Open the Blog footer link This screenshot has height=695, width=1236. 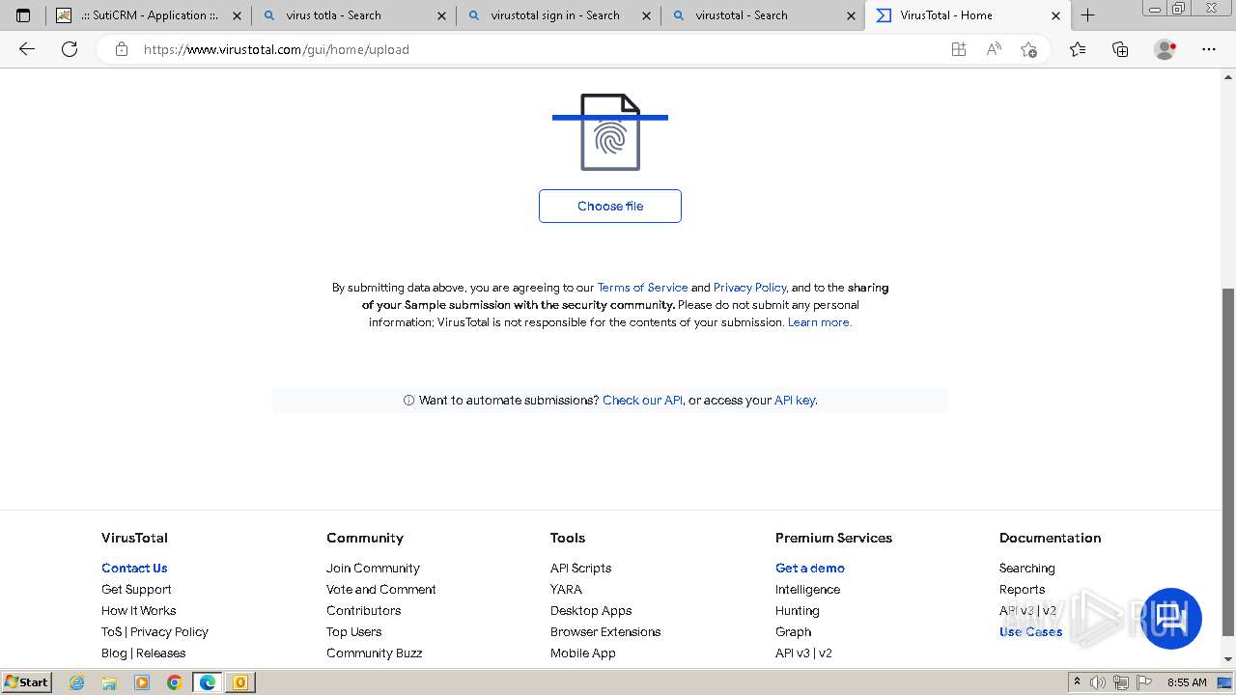click(x=114, y=653)
